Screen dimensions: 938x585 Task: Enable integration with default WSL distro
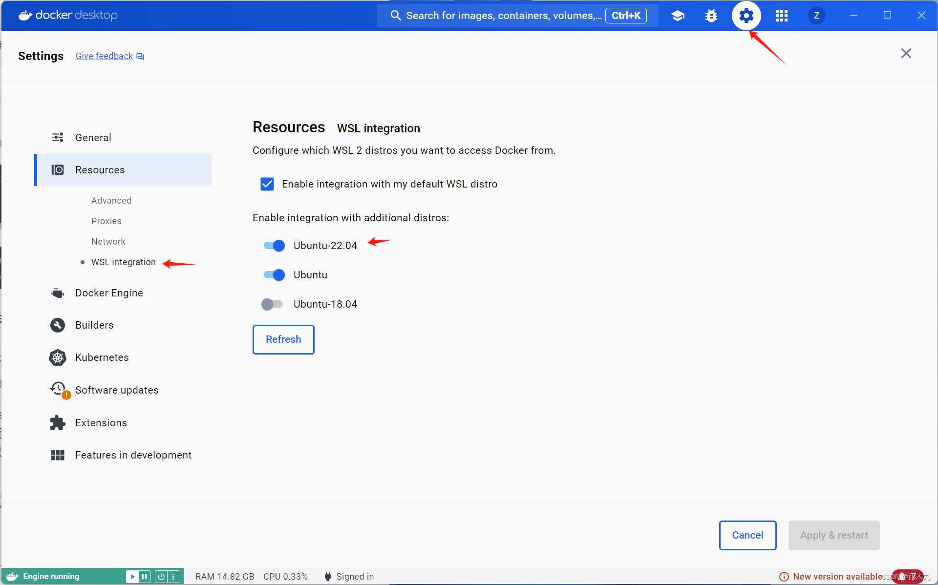(267, 184)
